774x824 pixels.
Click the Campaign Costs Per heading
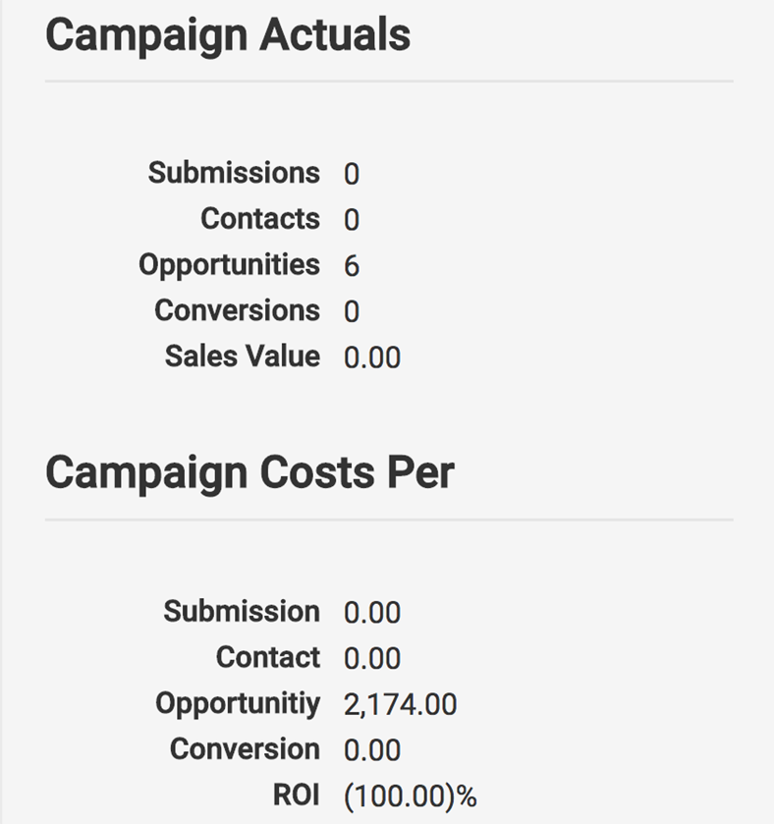click(x=249, y=473)
